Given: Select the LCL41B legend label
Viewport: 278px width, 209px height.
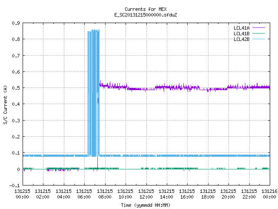Looking at the screenshot, I should point(242,34).
